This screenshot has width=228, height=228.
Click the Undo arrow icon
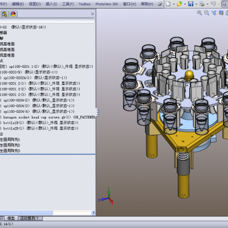pyautogui.click(x=214, y=3)
